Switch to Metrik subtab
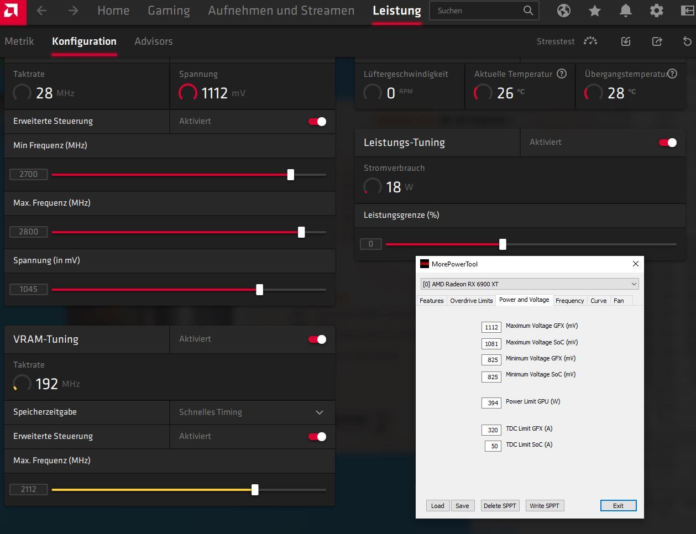The width and height of the screenshot is (696, 534). [x=19, y=41]
